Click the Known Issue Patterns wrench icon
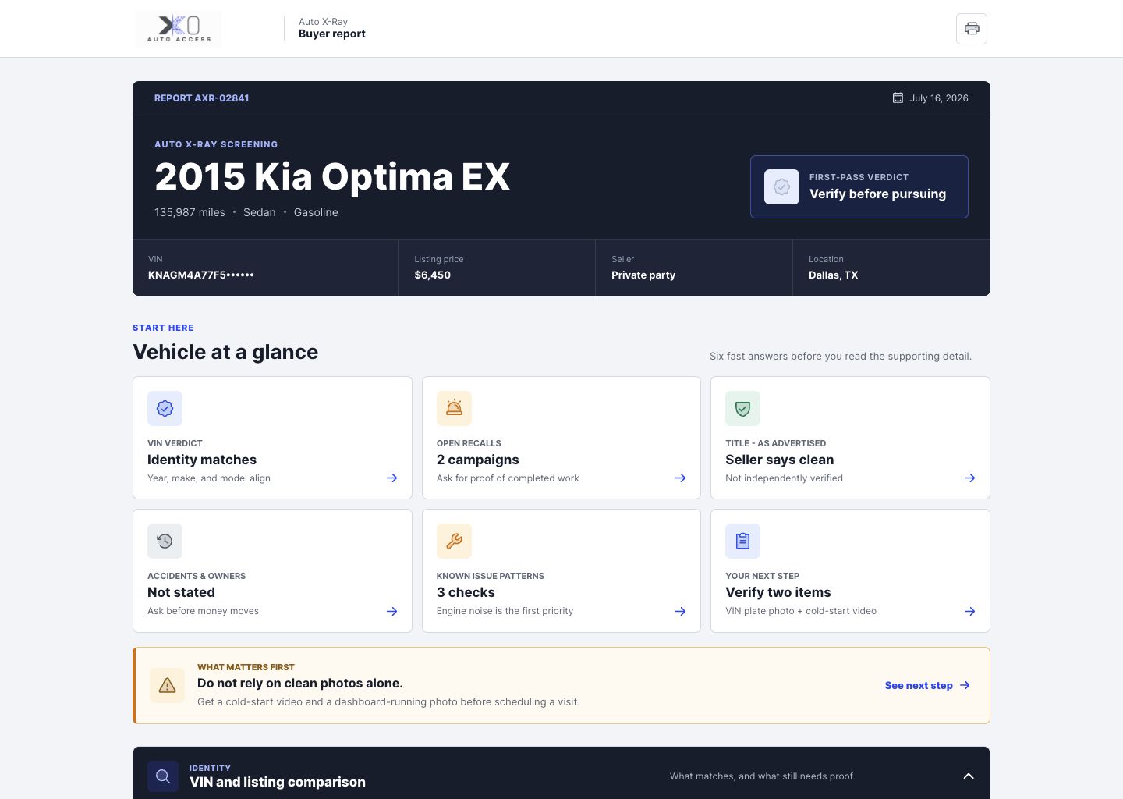The width and height of the screenshot is (1123, 799). pos(454,541)
